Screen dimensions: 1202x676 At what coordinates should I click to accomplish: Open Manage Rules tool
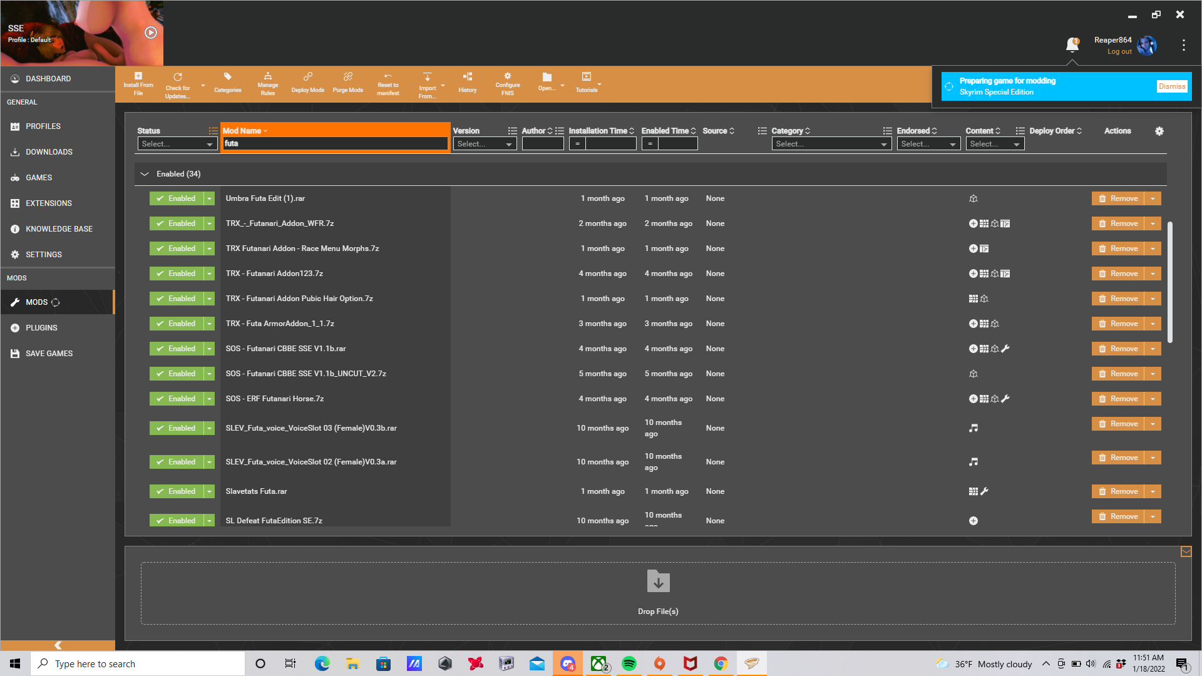pyautogui.click(x=267, y=84)
